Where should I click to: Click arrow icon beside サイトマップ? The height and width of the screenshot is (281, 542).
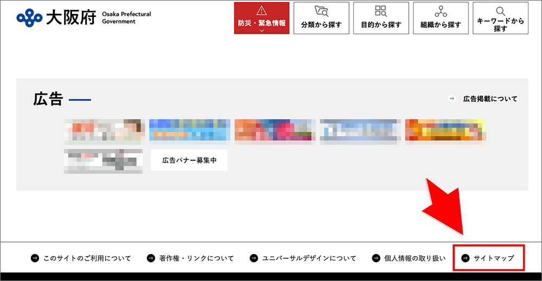click(x=466, y=258)
